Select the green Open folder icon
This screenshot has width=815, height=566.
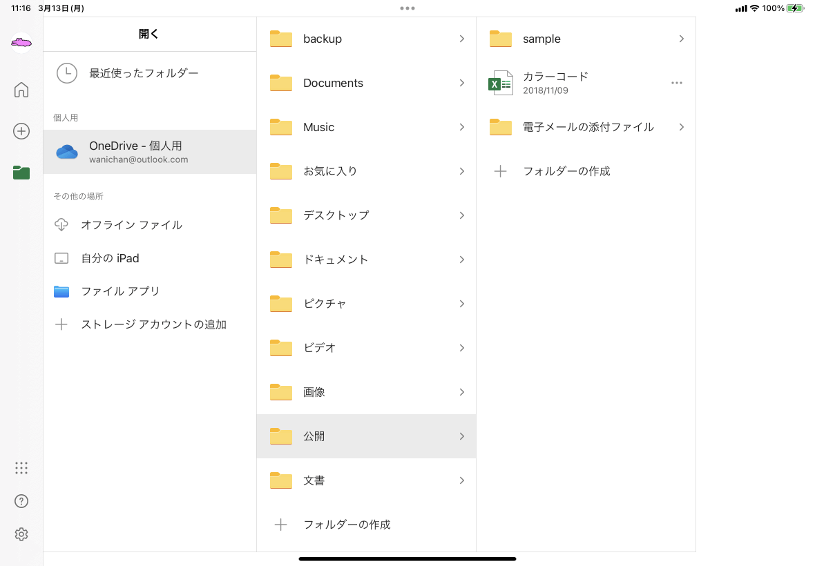pos(21,173)
